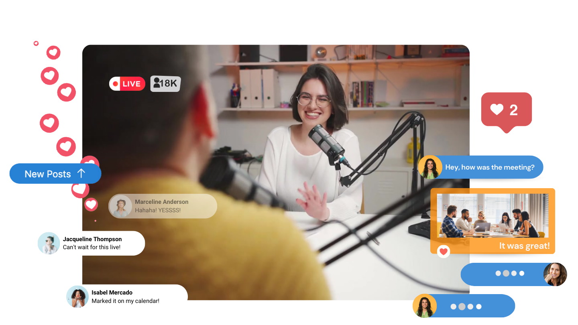The height and width of the screenshot is (325, 578).
Task: Click the "Hey, how was the meeting?" message
Action: point(490,167)
